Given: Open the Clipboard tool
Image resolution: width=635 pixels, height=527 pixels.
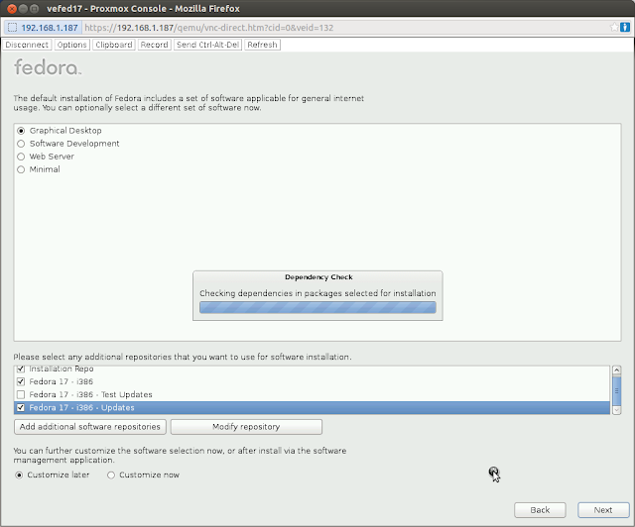Looking at the screenshot, I should (114, 45).
